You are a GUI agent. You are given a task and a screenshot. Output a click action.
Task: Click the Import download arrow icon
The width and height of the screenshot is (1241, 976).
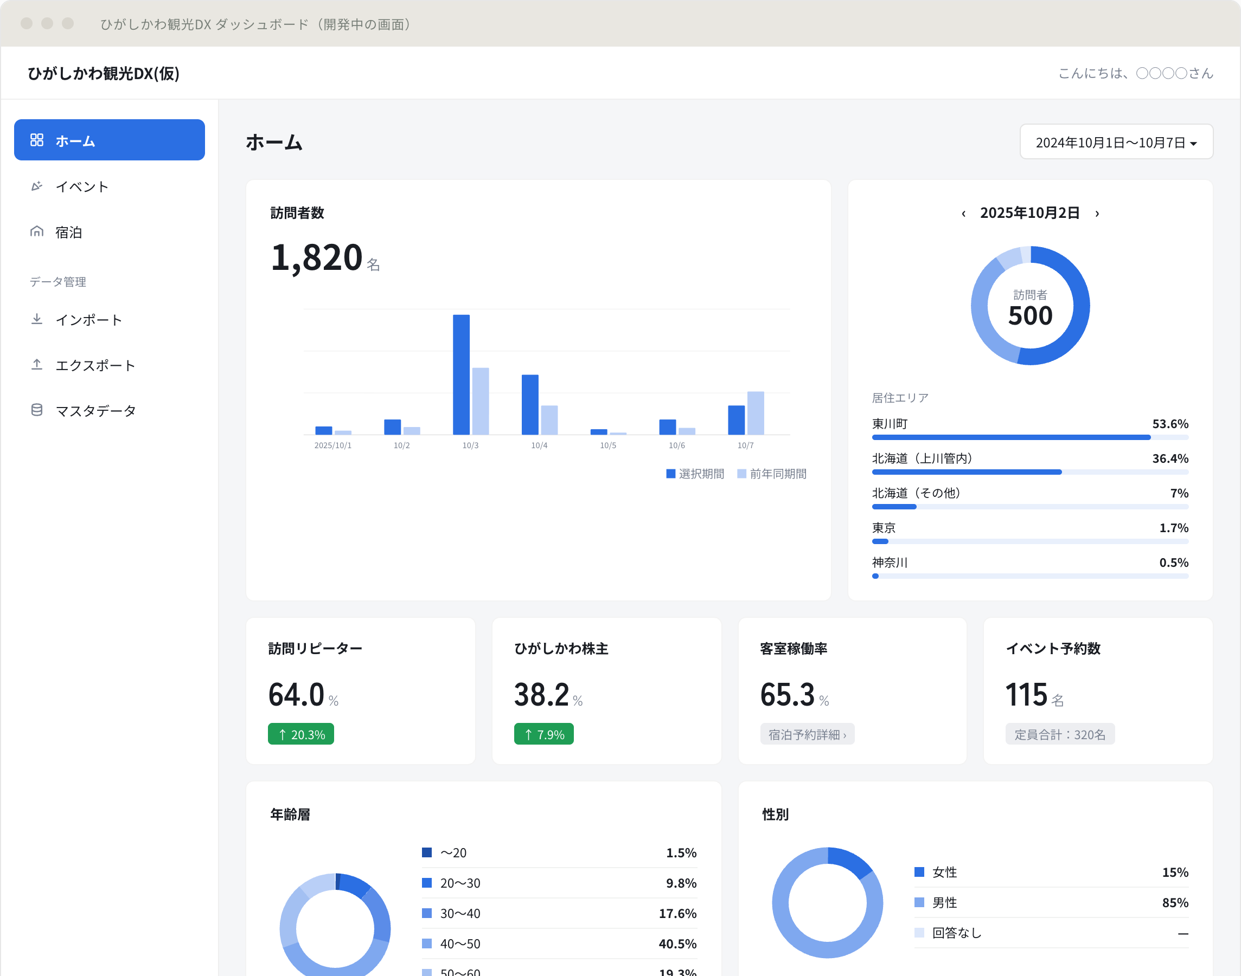(x=36, y=319)
